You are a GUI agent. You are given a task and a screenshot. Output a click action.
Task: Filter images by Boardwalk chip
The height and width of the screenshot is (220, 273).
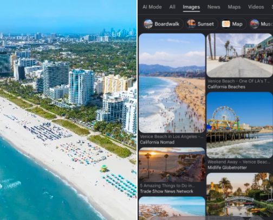[x=163, y=24]
